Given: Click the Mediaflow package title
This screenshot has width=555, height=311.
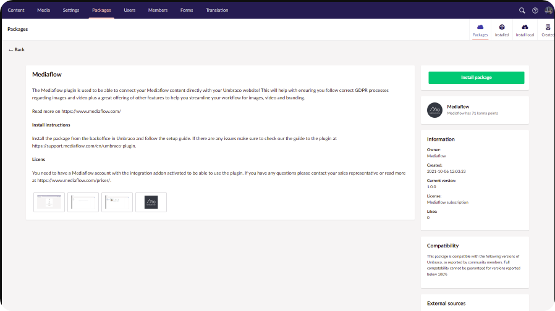Looking at the screenshot, I should (47, 74).
